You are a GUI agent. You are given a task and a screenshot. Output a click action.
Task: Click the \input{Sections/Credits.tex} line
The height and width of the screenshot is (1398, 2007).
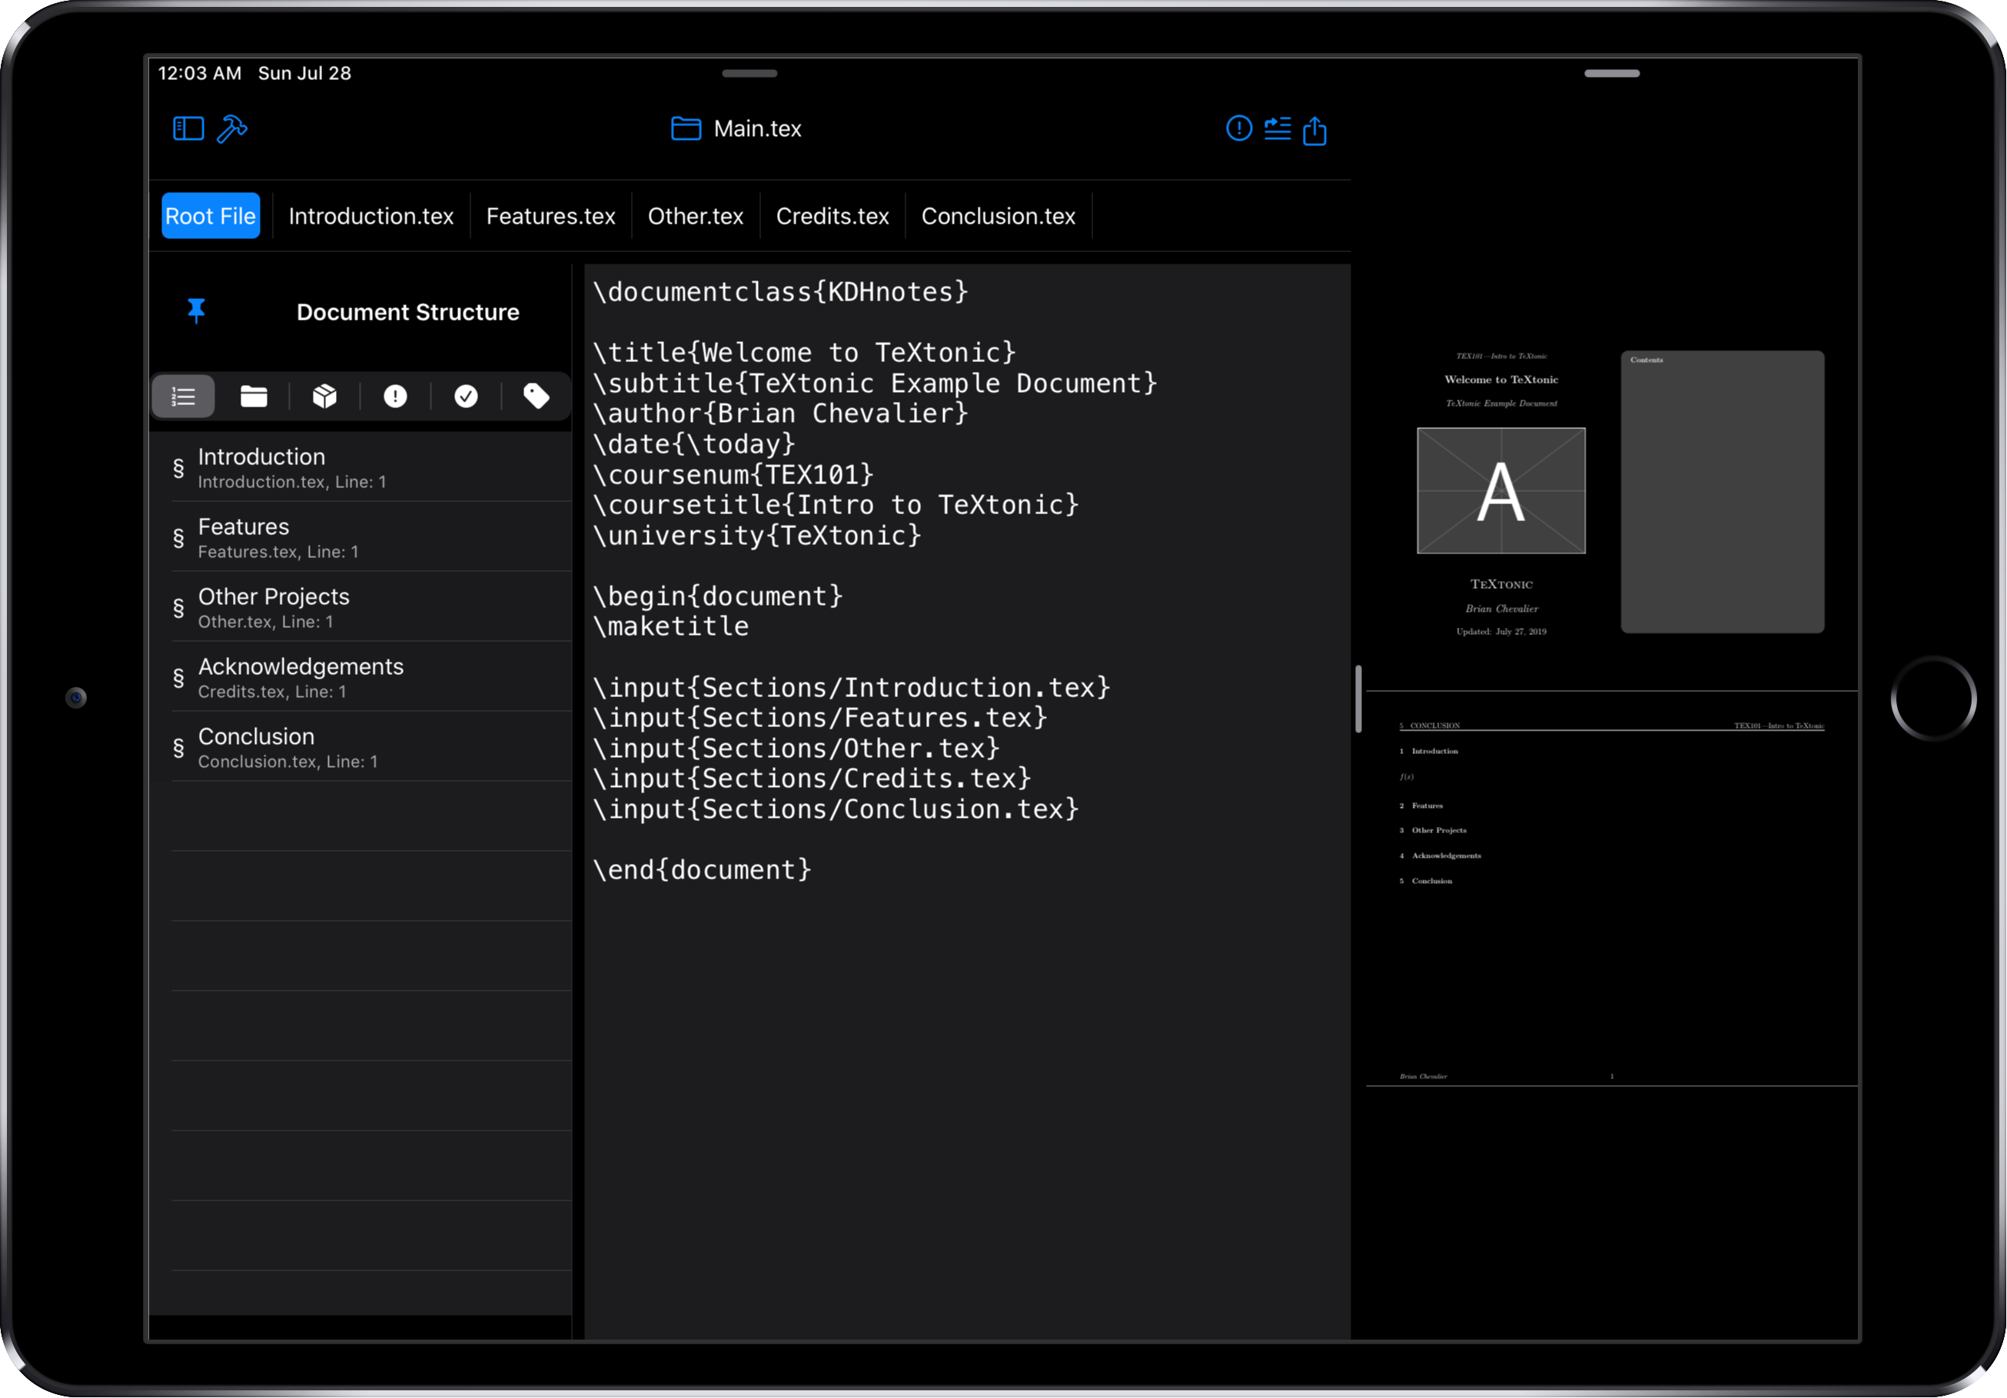tap(812, 779)
